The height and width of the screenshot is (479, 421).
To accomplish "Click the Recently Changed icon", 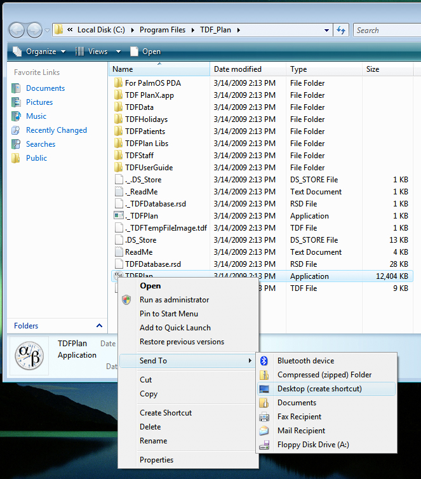I will [16, 130].
